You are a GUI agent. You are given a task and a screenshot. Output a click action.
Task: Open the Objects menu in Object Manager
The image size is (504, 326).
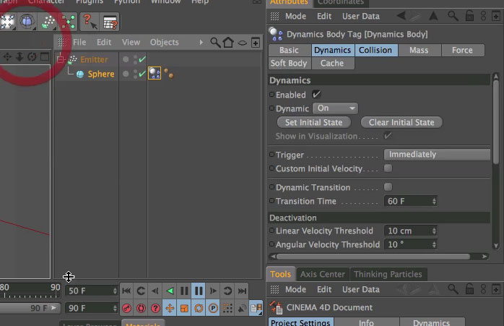click(164, 42)
